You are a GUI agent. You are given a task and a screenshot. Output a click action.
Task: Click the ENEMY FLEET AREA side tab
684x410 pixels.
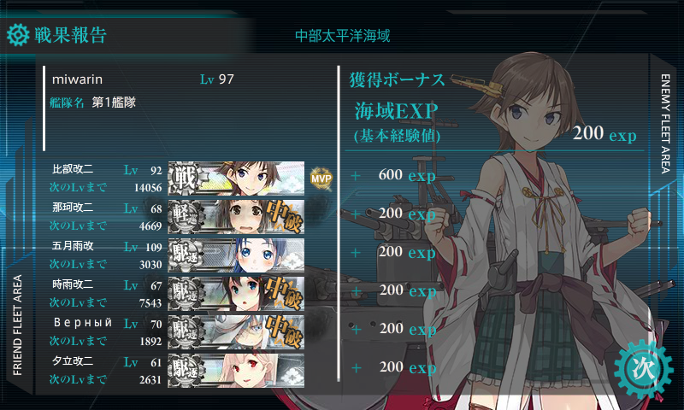click(x=665, y=124)
